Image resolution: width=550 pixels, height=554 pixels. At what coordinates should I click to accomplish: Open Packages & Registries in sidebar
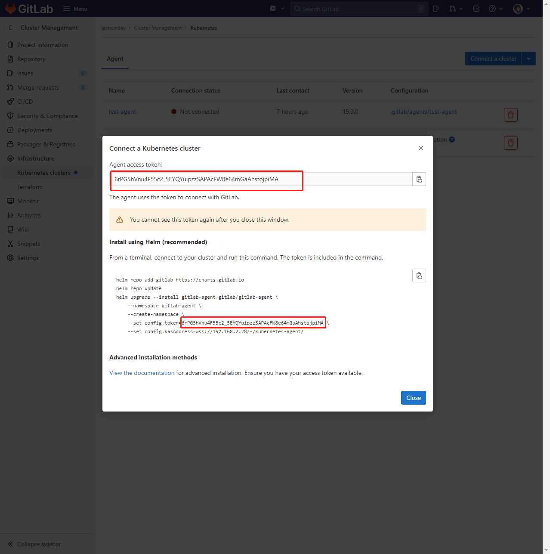point(47,144)
